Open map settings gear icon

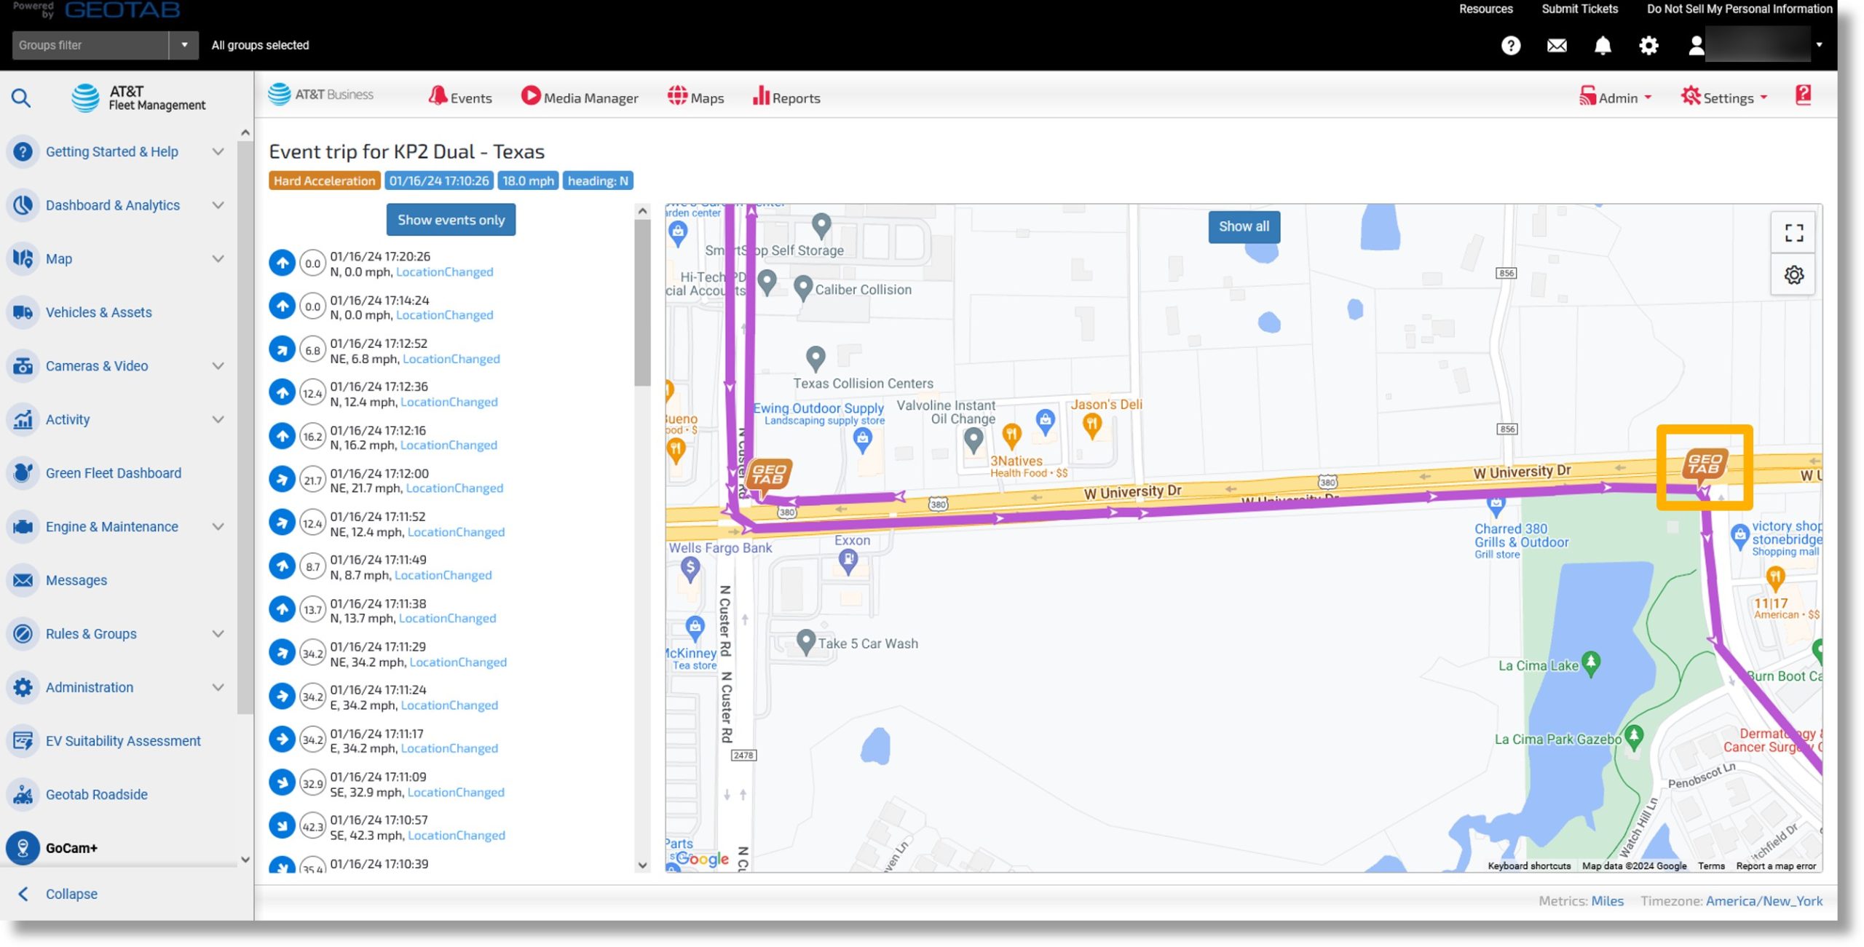pos(1793,275)
